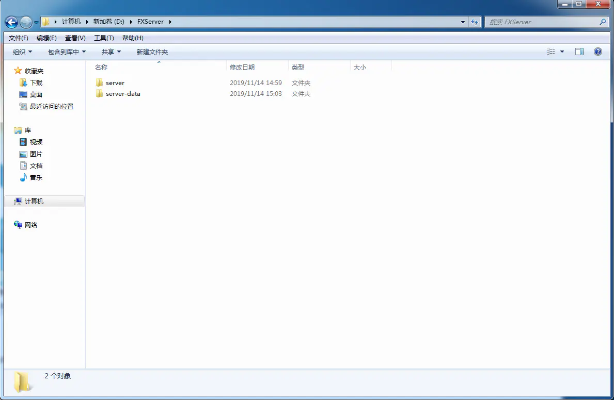Screen dimensions: 614x400
Task: Click the 视频 film icon
Action: pyautogui.click(x=23, y=142)
